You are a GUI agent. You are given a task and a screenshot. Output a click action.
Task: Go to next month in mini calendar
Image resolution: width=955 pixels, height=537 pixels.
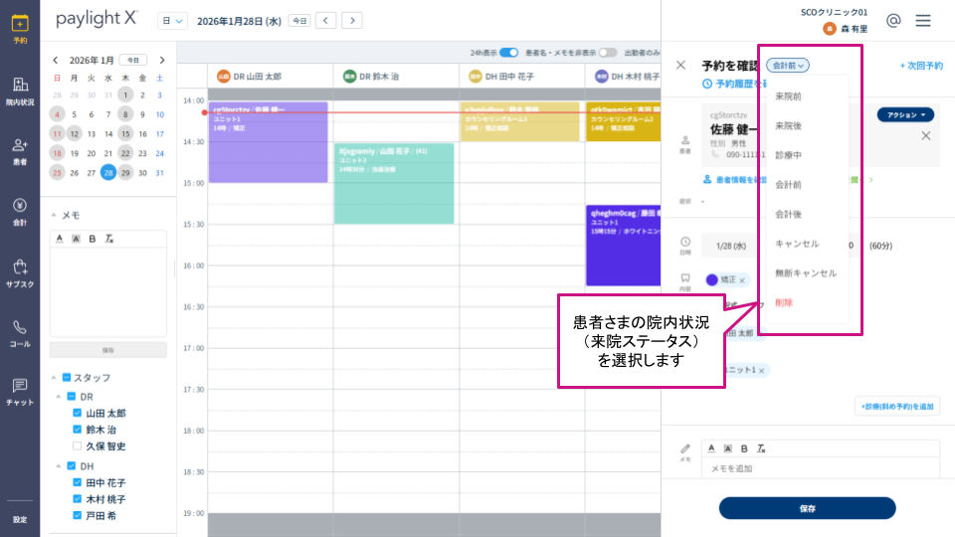162,61
